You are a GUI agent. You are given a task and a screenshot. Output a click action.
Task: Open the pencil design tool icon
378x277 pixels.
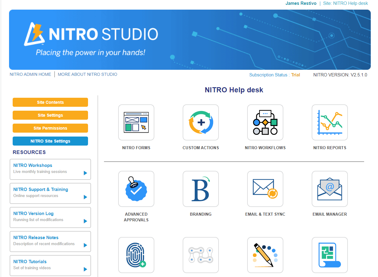click(265, 255)
